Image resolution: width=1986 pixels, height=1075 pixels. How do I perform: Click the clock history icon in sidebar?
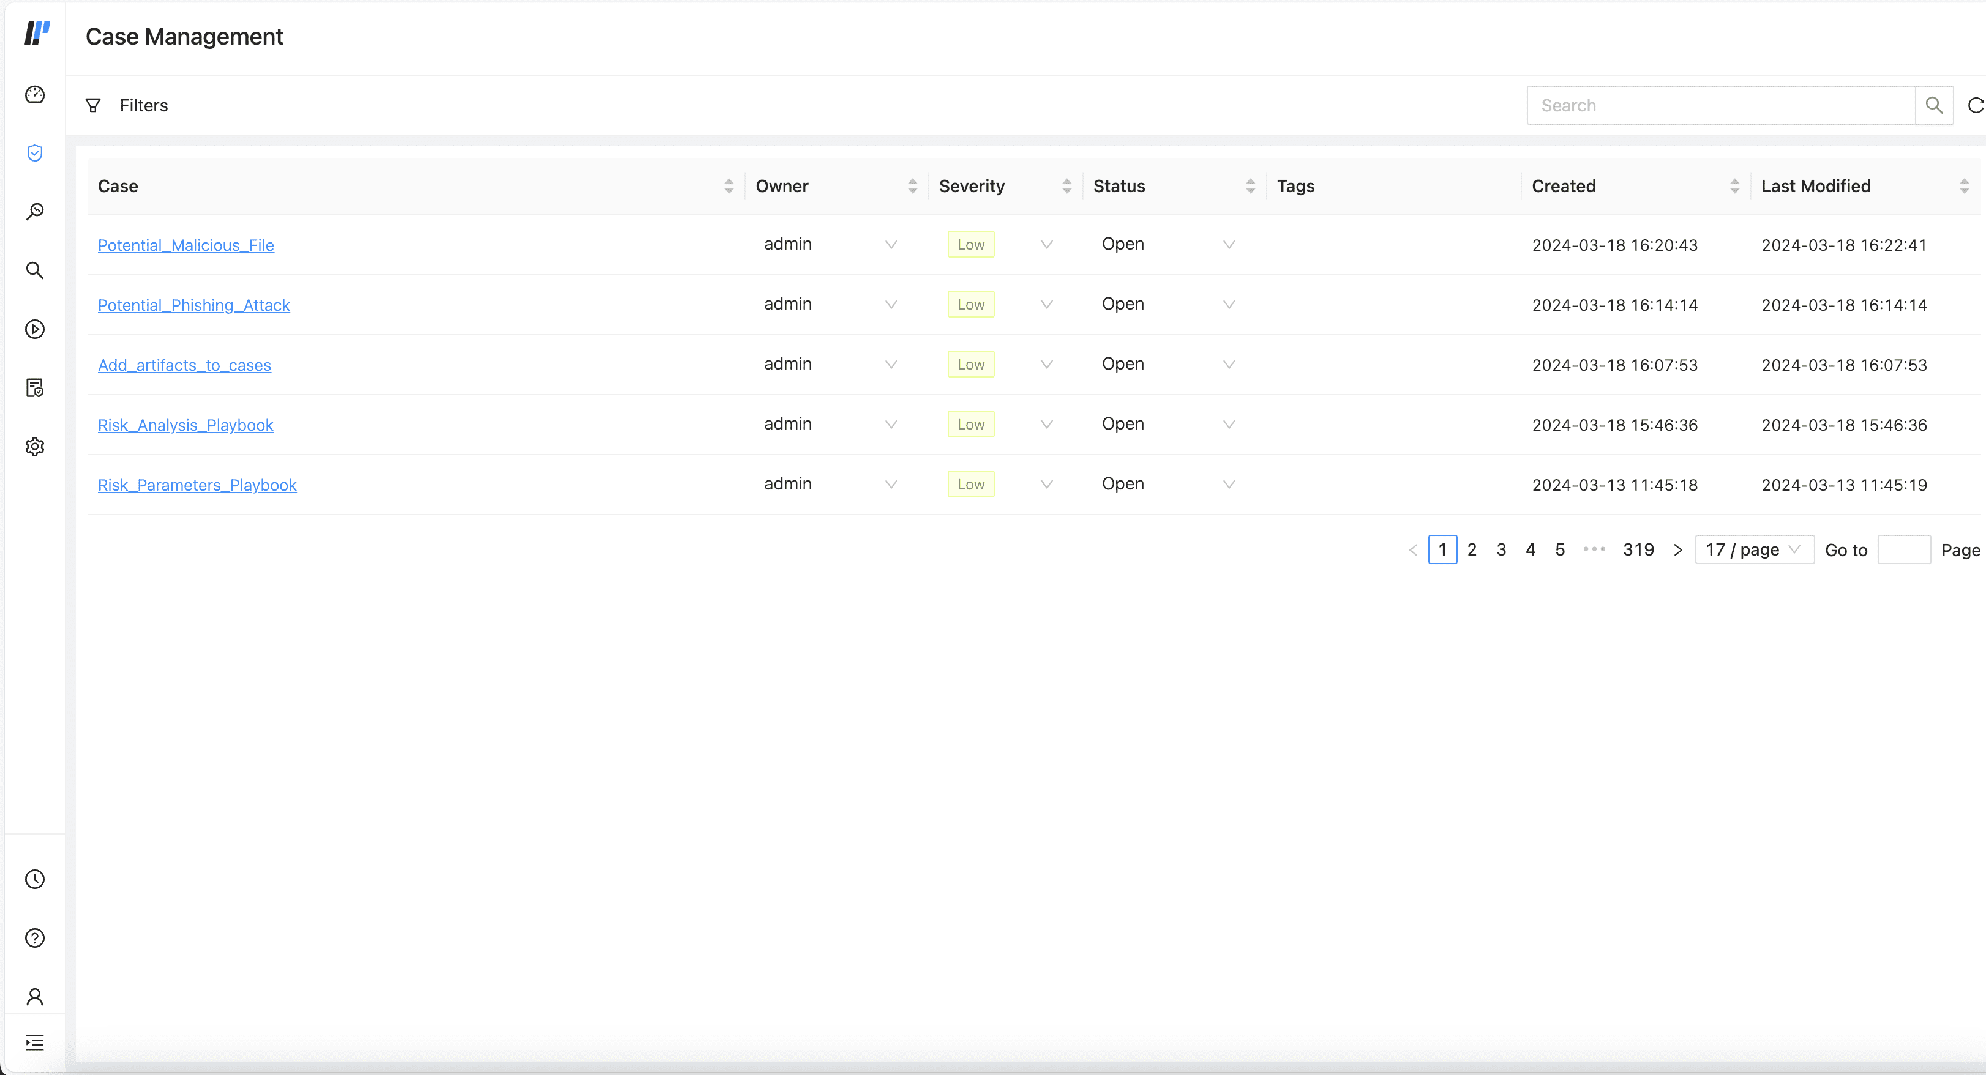coord(35,879)
